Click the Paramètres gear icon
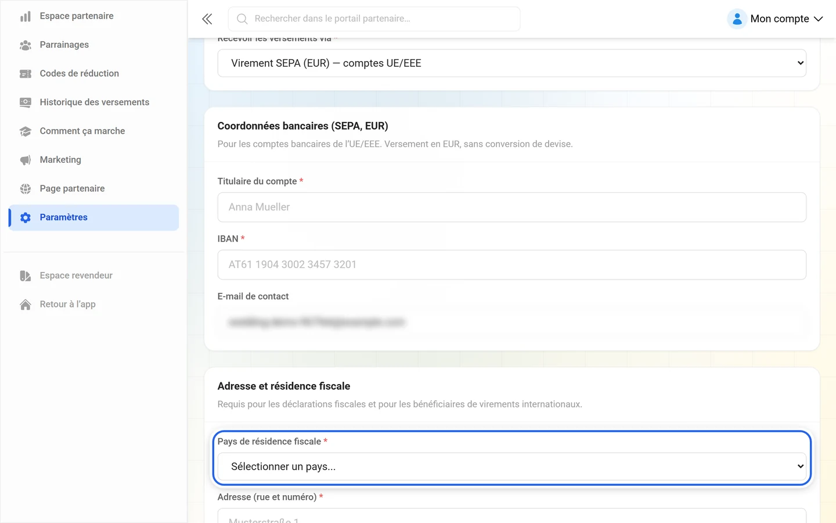The height and width of the screenshot is (523, 836). pos(26,217)
